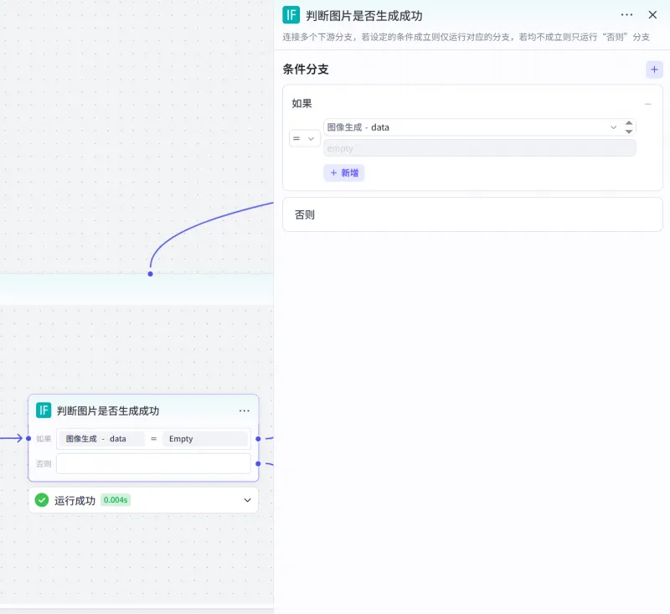Click the "Empty" value shown on the canvas node

coord(181,438)
